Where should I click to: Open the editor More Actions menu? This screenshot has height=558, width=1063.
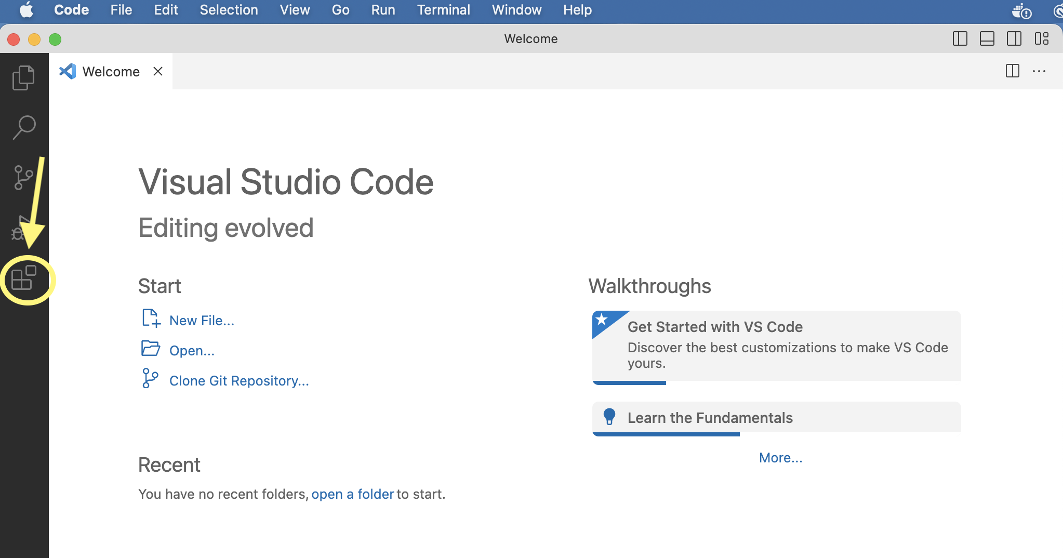click(x=1039, y=71)
